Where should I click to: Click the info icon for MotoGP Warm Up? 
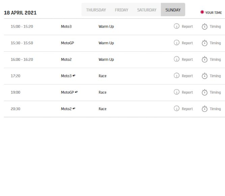coord(176,43)
